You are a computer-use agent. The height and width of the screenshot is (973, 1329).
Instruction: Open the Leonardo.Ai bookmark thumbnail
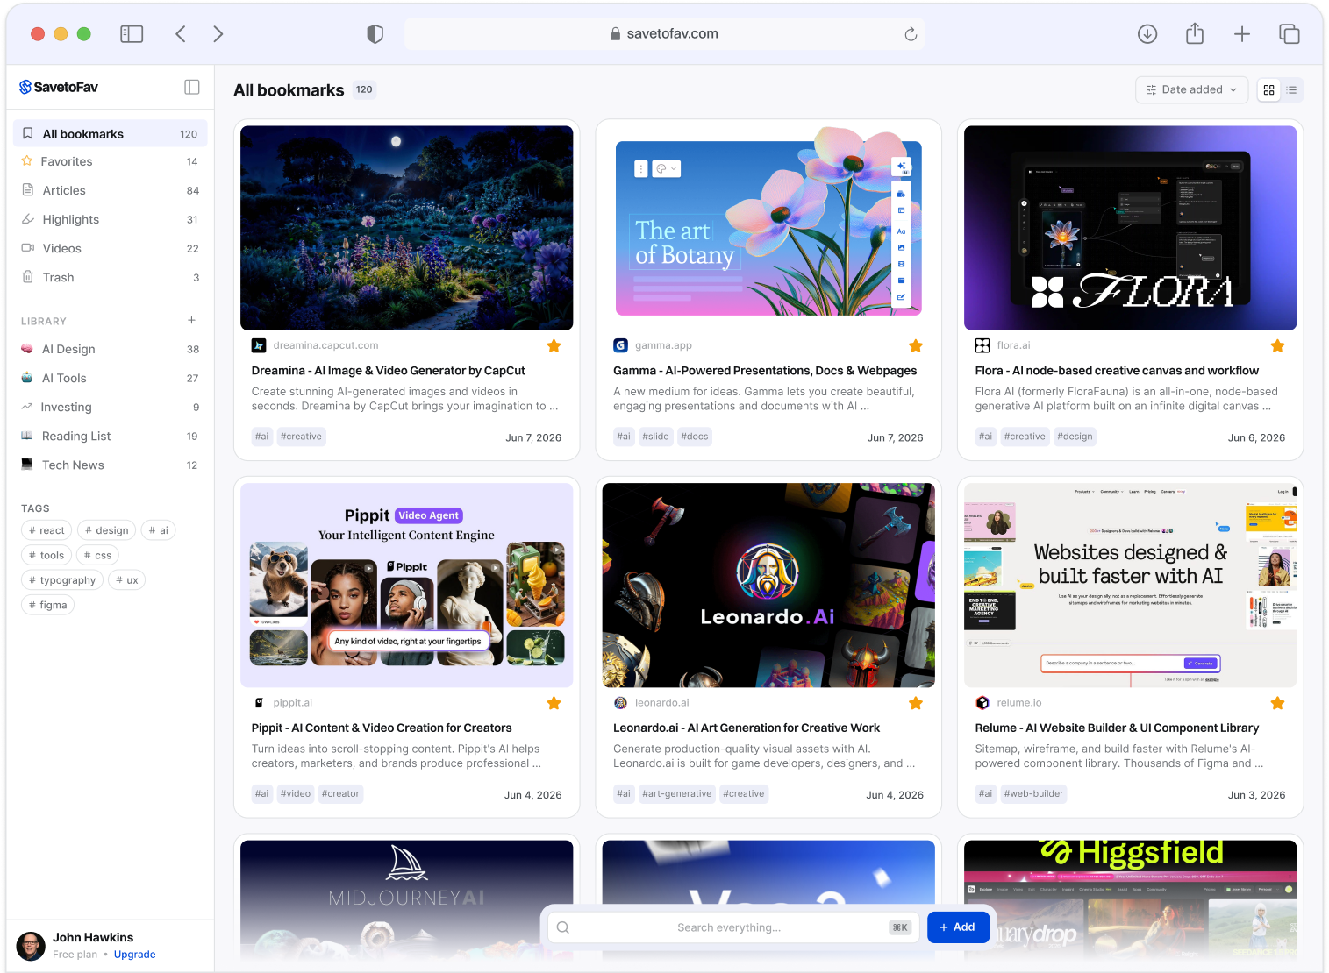coord(768,586)
